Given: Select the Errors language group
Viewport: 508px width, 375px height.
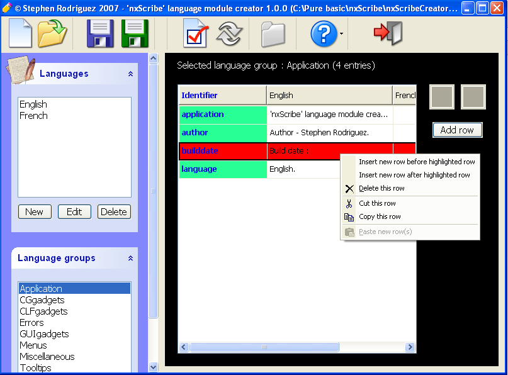Looking at the screenshot, I should 31,323.
